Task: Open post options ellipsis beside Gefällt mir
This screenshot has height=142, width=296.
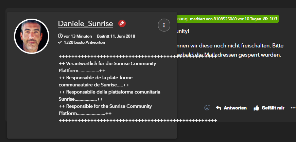Action: [x=293, y=108]
